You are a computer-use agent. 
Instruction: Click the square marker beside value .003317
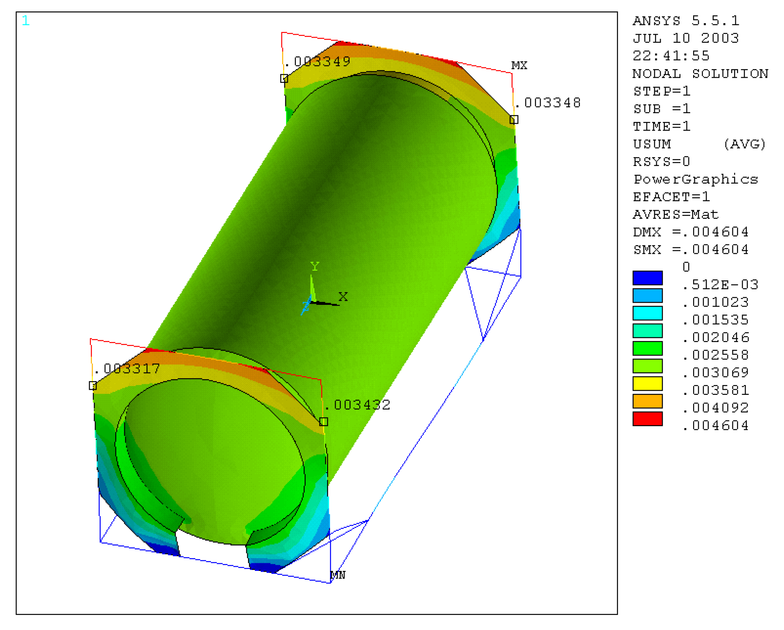[x=93, y=386]
